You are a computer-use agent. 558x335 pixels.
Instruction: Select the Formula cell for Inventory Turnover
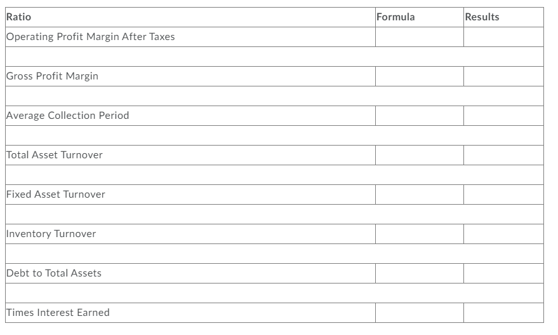[419, 234]
